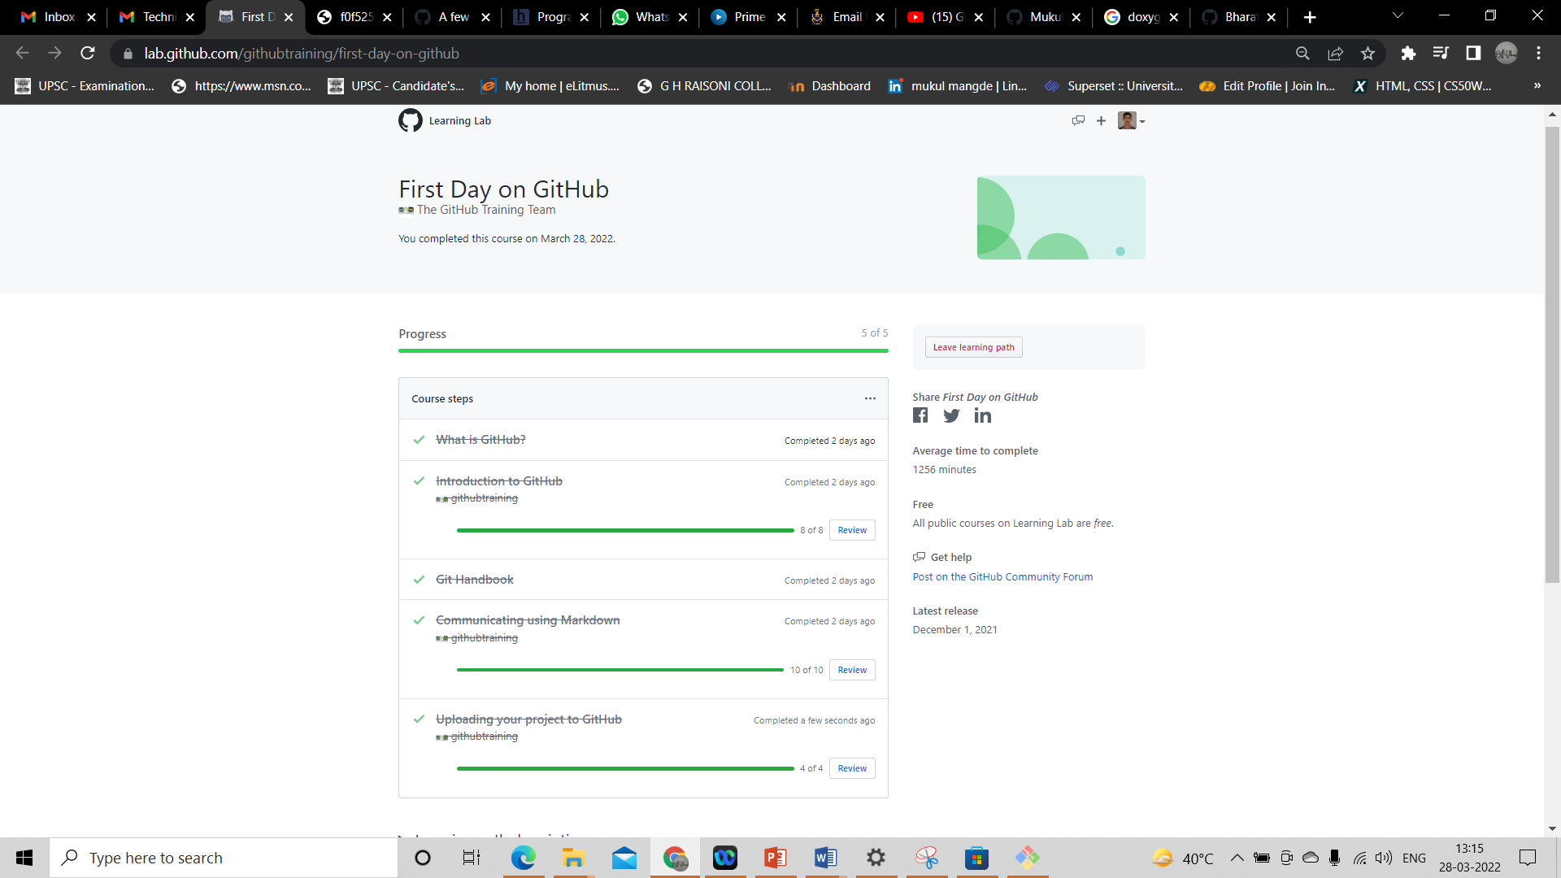Reload the current page
The image size is (1561, 878).
click(88, 53)
